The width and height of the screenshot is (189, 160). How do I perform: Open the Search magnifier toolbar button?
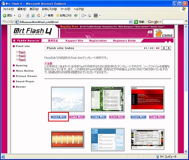[x=49, y=15]
